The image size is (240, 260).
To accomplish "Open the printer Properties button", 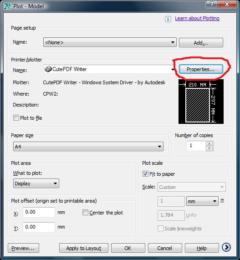I will (x=201, y=69).
